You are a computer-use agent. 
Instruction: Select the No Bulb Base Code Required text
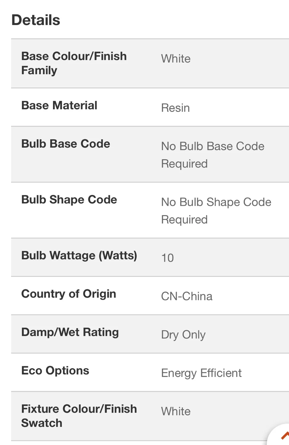(213, 155)
